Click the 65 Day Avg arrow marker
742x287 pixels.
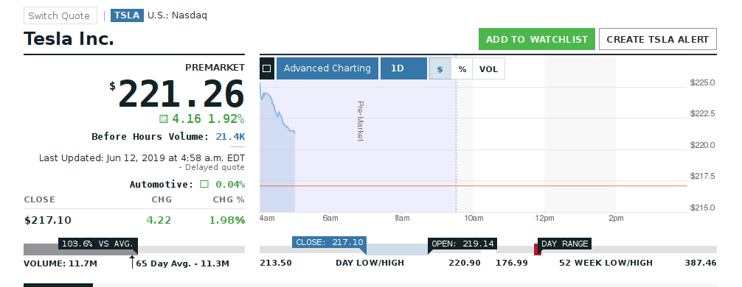click(x=132, y=262)
